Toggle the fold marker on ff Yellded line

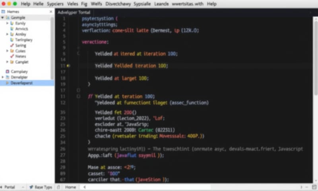tap(78, 96)
